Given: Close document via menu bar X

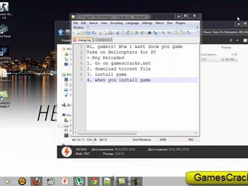Looking at the screenshot, I should click(x=197, y=27).
